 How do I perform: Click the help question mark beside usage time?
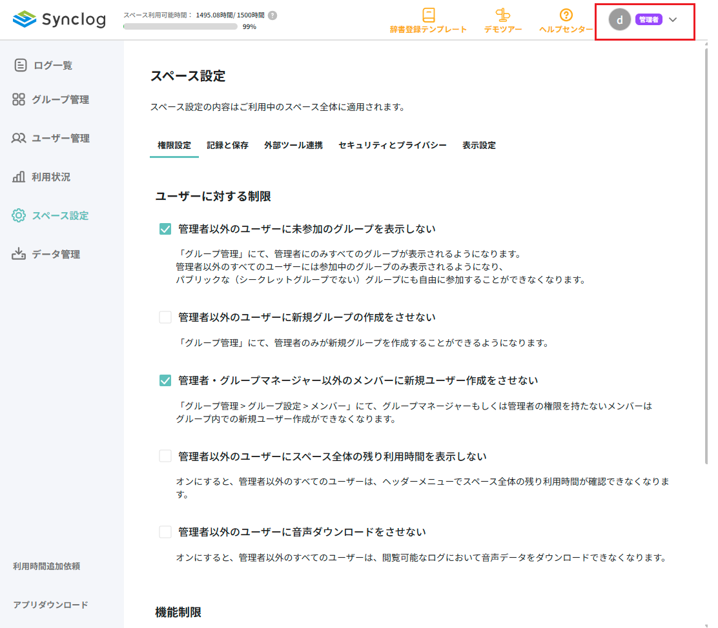click(272, 15)
